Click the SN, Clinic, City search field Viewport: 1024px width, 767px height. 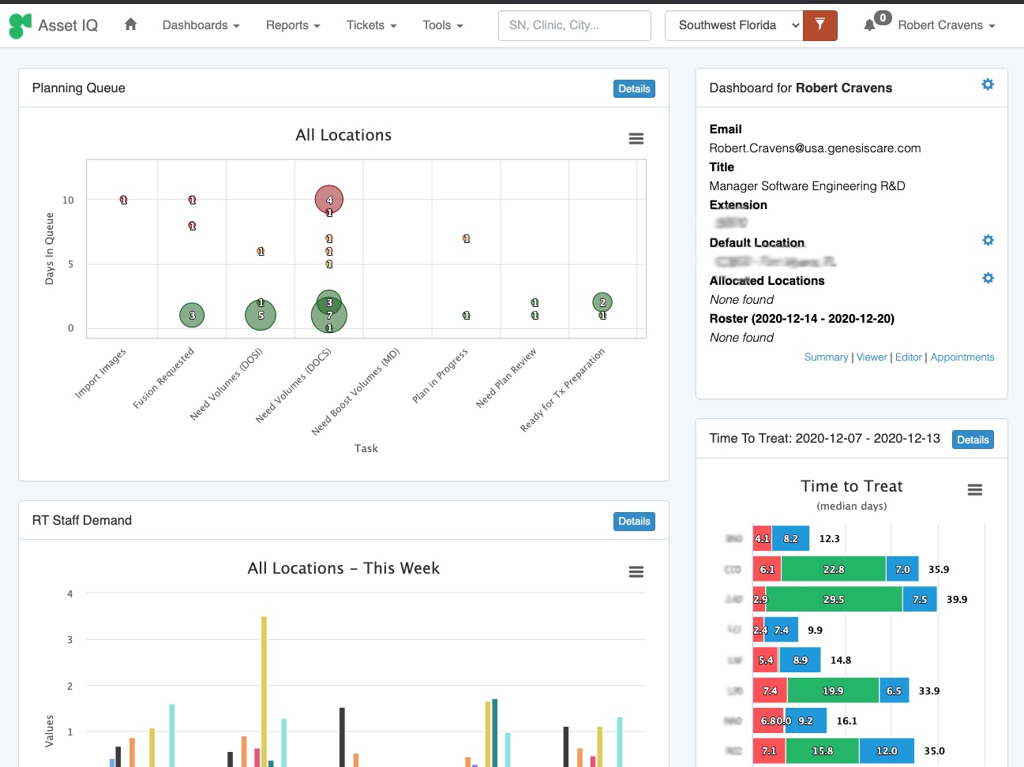point(574,25)
